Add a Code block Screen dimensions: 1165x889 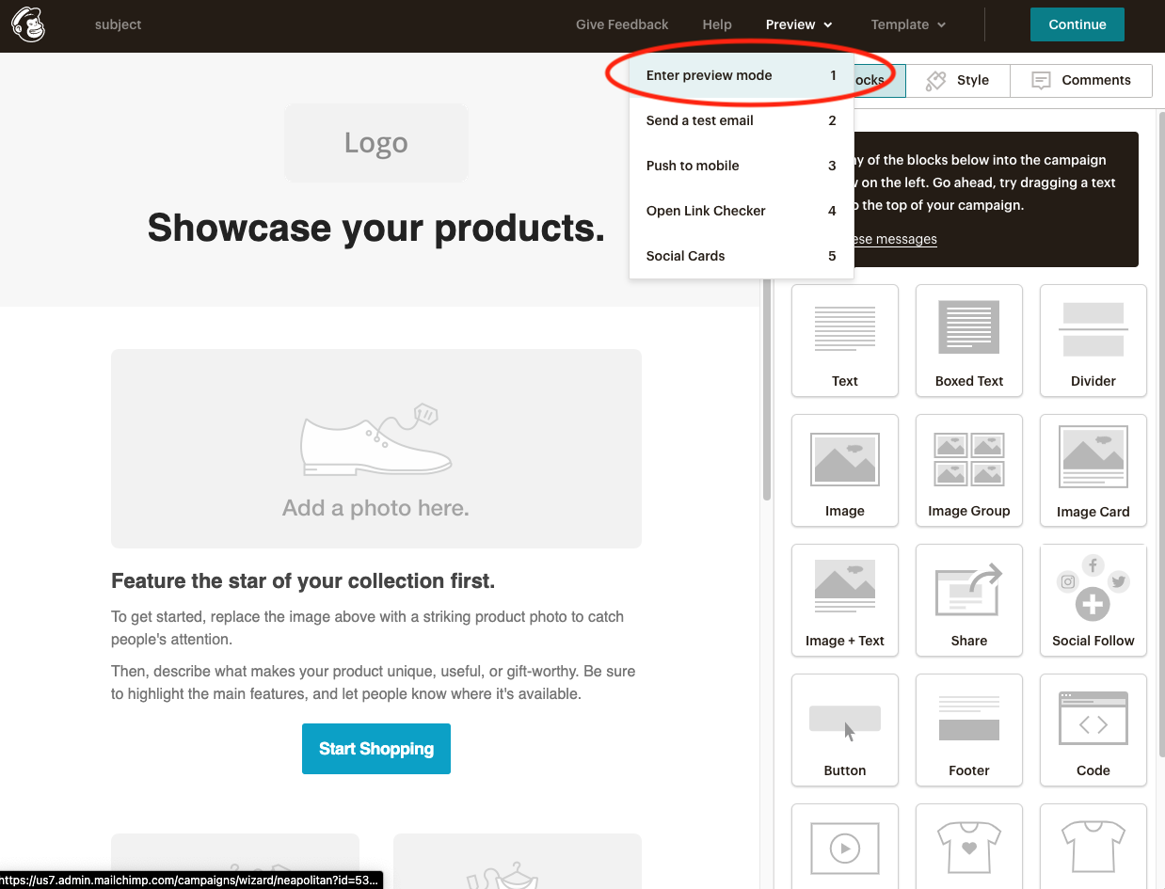1093,730
